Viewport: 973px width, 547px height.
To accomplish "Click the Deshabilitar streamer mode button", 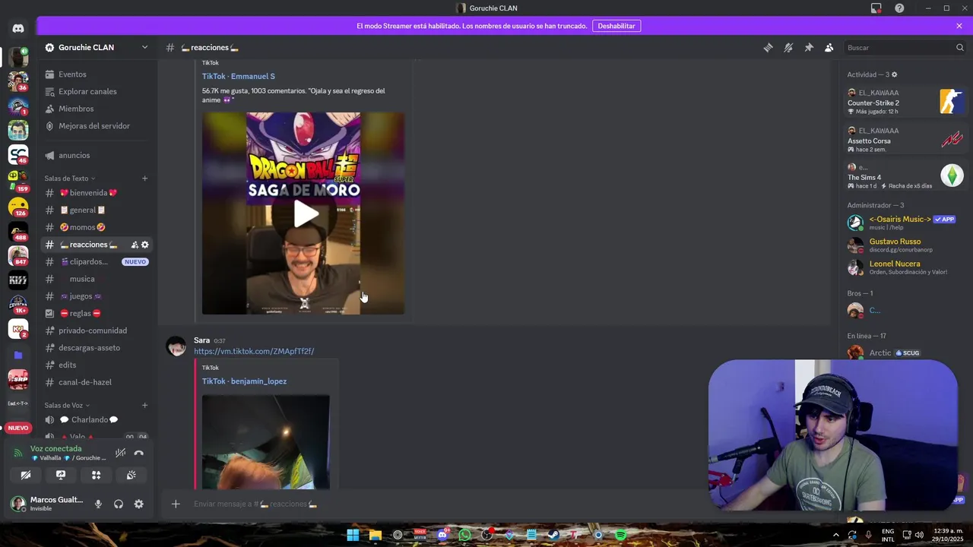I will pos(616,26).
